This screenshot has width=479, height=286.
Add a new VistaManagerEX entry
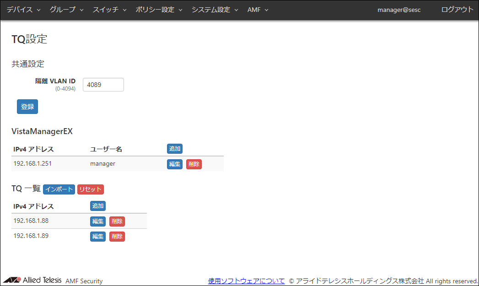coord(175,149)
